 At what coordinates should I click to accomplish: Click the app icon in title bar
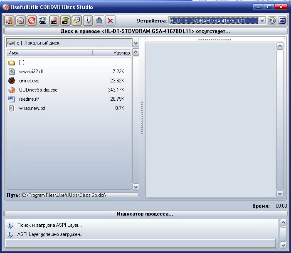coord(6,7)
